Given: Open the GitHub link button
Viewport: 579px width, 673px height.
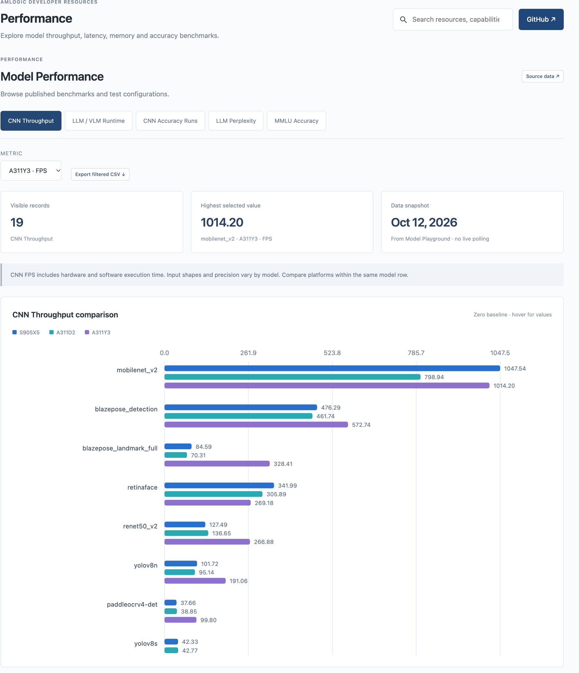Looking at the screenshot, I should 541,20.
